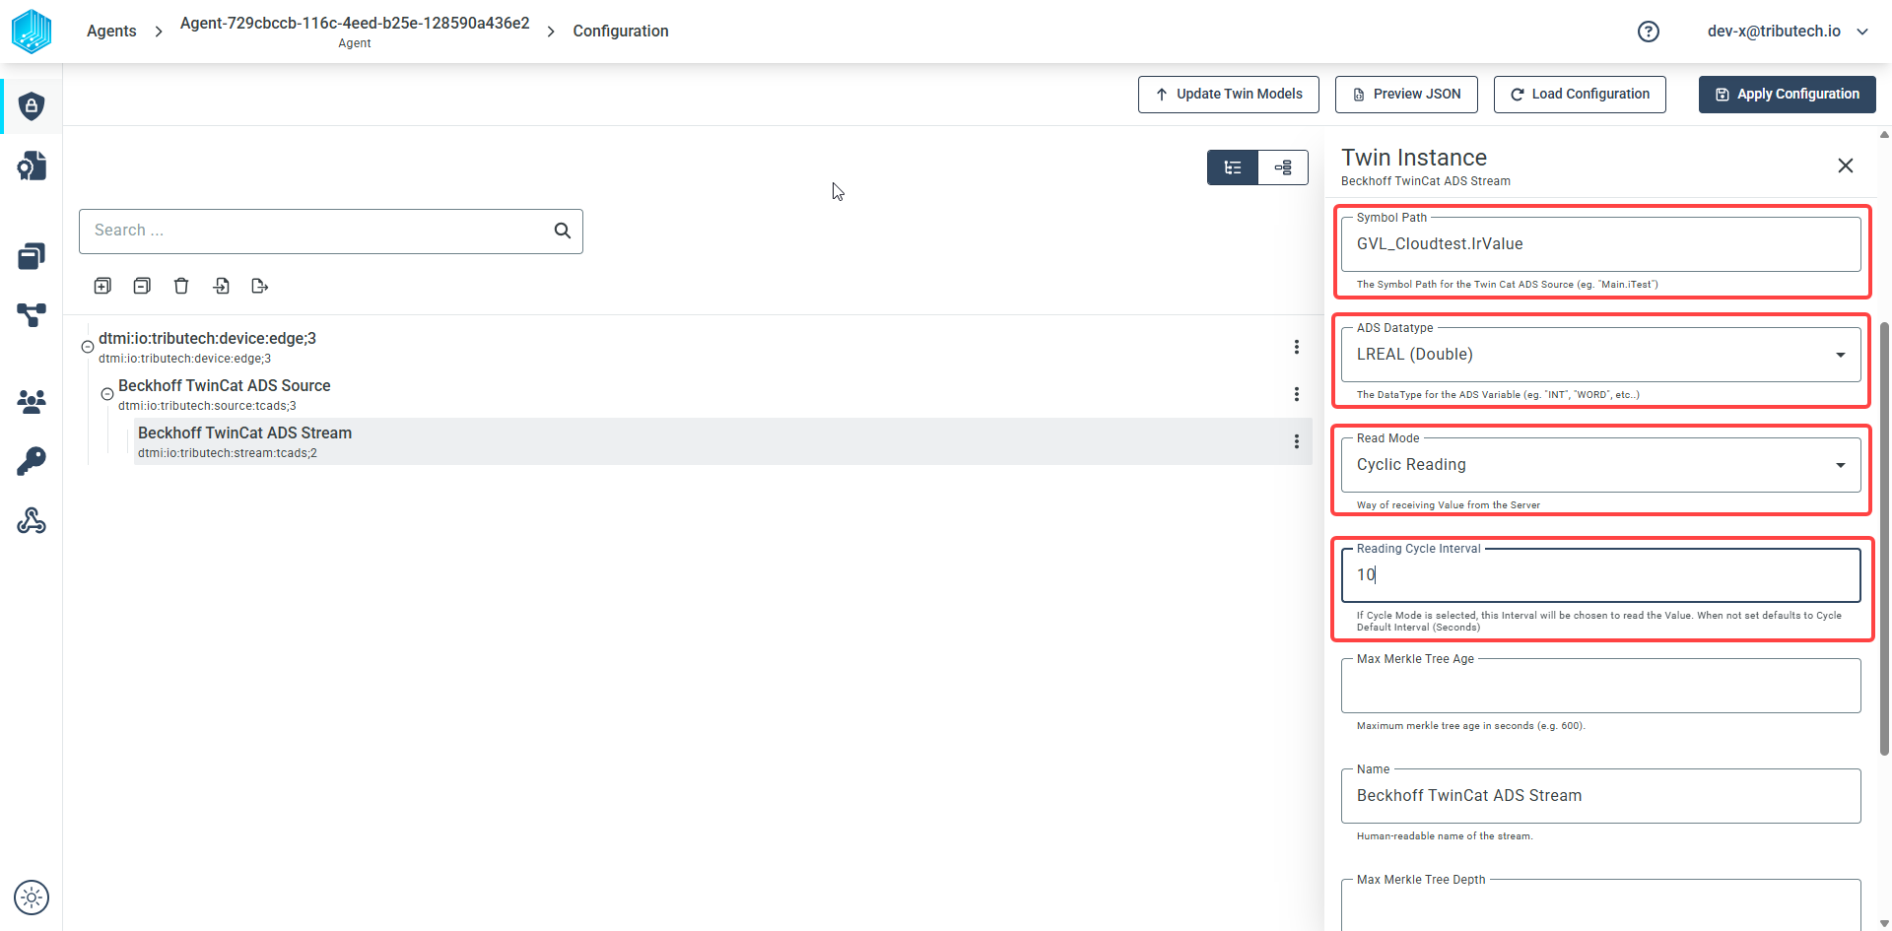Click the Max Merkle Tree Depth field

[1600, 904]
